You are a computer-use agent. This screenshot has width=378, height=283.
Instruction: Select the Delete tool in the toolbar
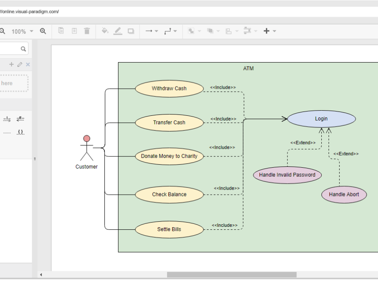click(x=87, y=31)
